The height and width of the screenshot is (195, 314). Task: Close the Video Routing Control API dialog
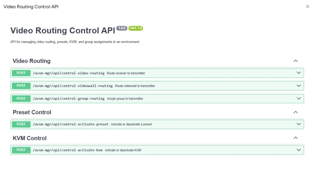(307, 7)
